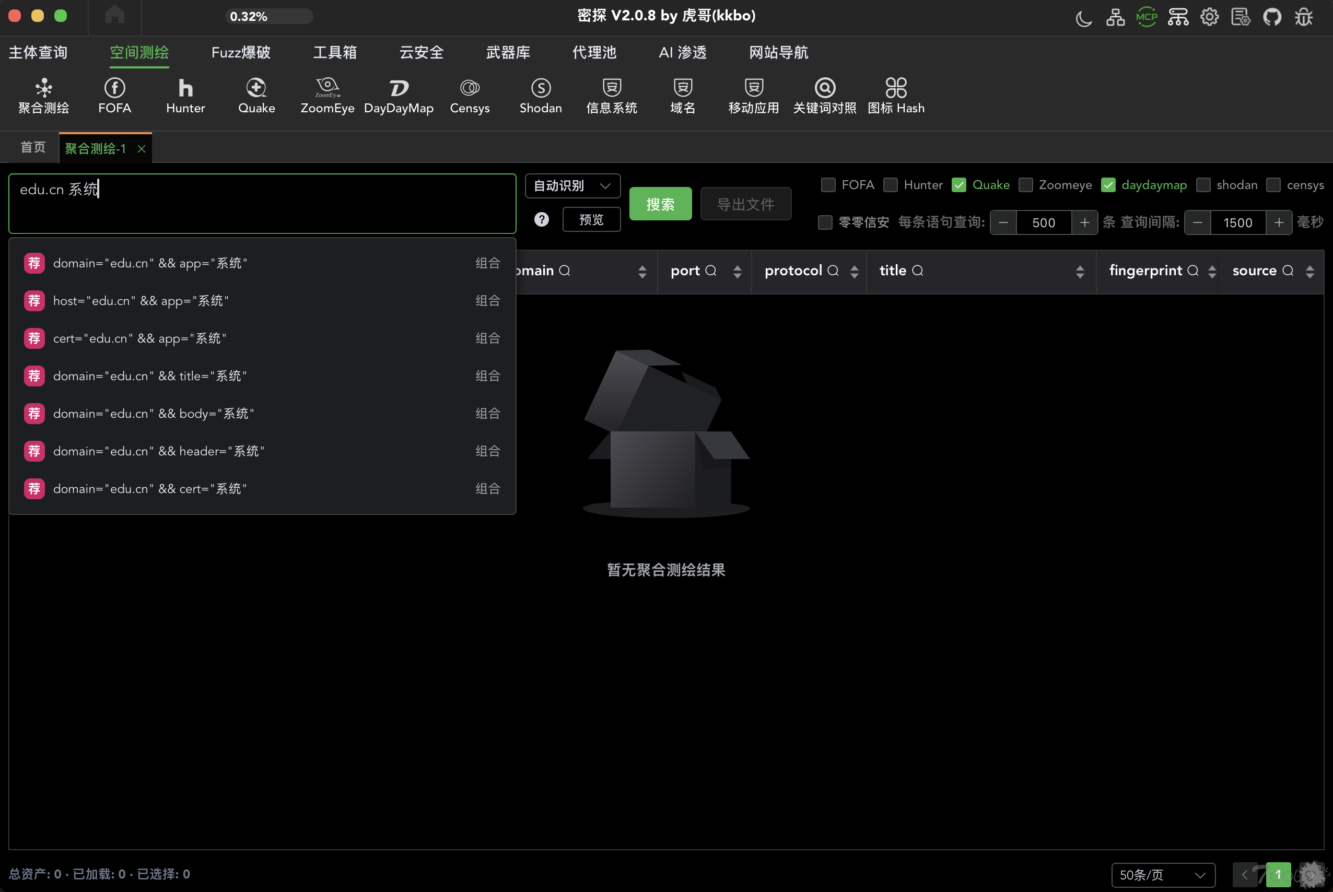
Task: Enable the shodan source checkbox
Action: (1203, 185)
